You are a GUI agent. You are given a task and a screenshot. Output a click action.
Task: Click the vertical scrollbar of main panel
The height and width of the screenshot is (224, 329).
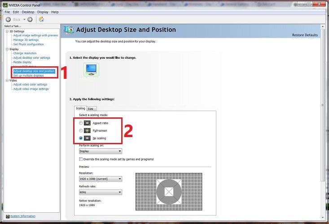click(323, 105)
